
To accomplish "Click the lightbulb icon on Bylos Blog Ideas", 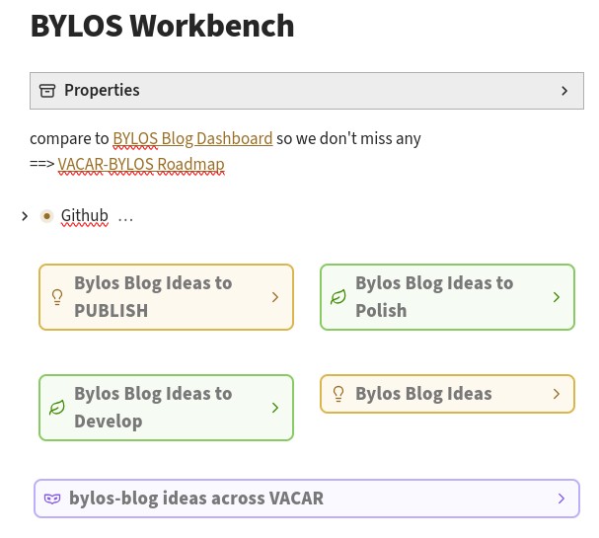I will [x=338, y=394].
